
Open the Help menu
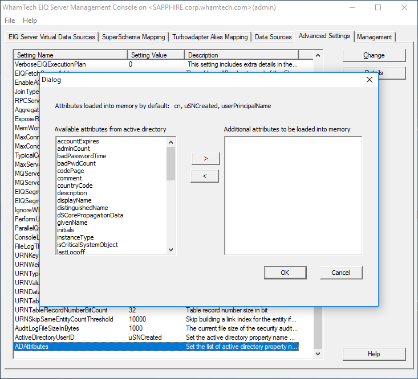coord(30,20)
